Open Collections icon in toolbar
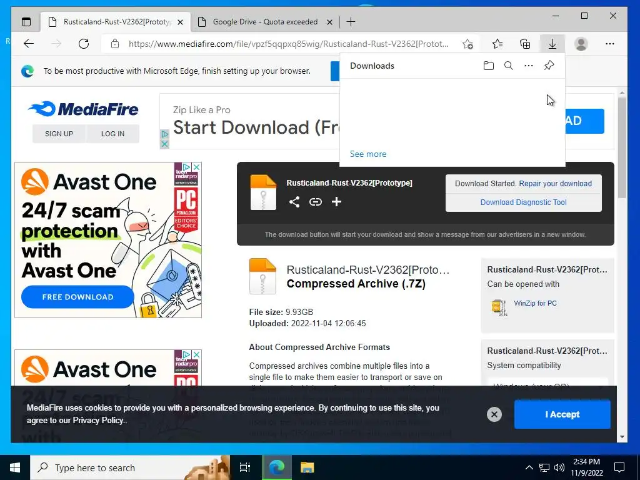640x480 pixels. pos(525,44)
